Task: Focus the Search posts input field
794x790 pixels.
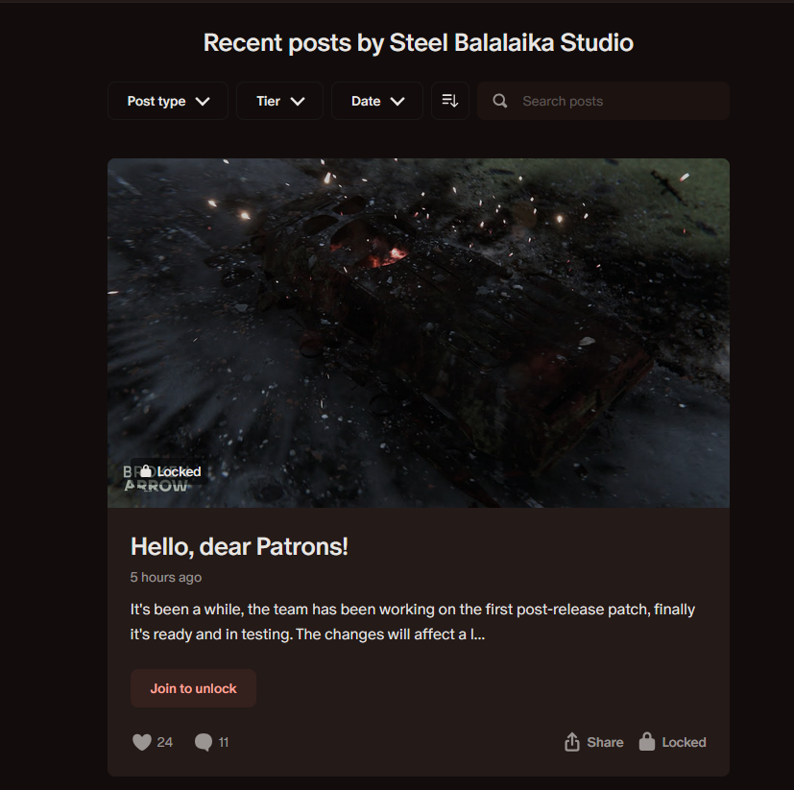Action: point(603,101)
